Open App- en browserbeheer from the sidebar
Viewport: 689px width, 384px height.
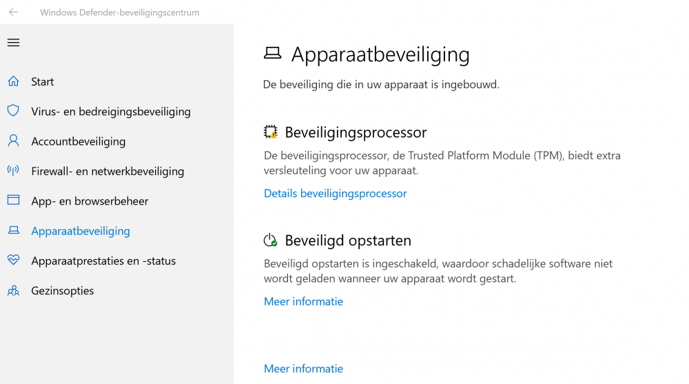point(90,201)
